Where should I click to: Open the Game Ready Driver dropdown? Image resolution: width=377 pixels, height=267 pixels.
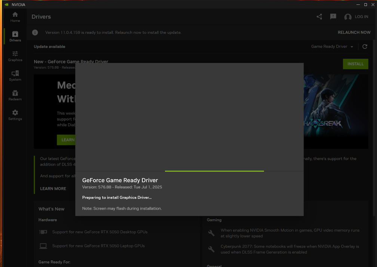(x=332, y=47)
